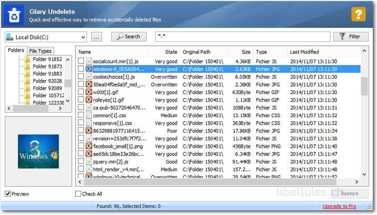The width and height of the screenshot is (377, 215).
Task: Check the box for jquery.min[2].js
Action: click(81, 161)
